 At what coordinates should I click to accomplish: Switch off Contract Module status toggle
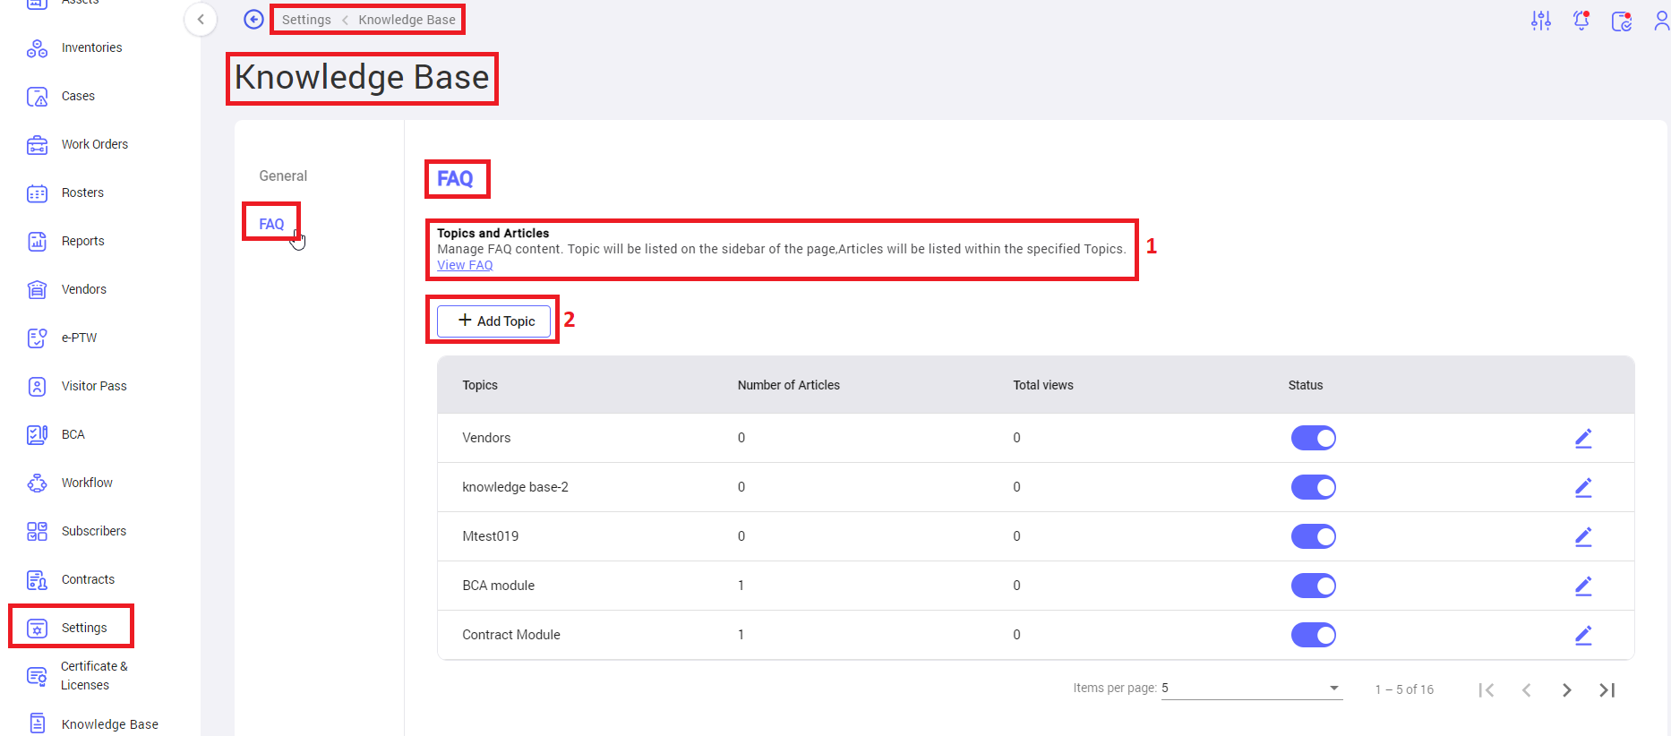1313,635
